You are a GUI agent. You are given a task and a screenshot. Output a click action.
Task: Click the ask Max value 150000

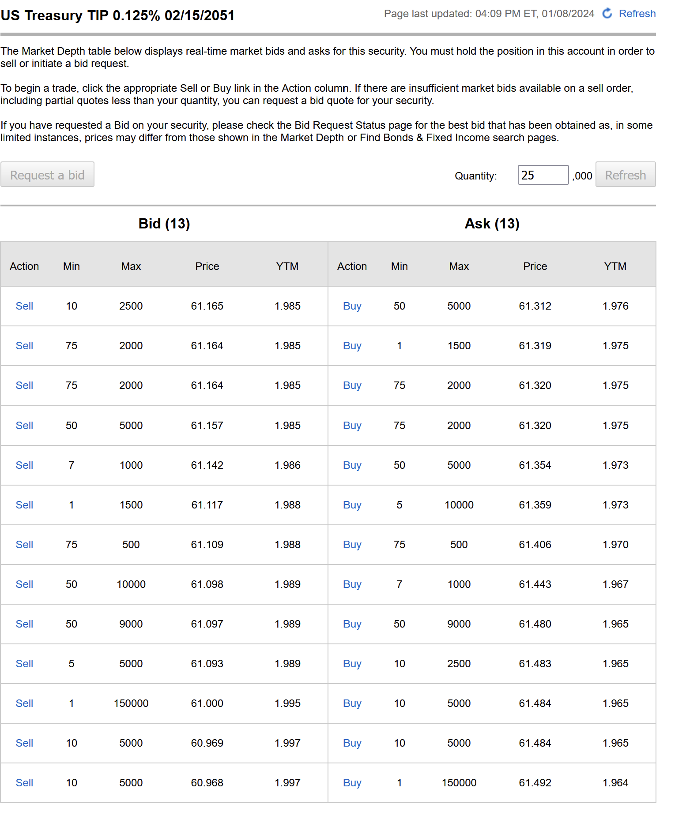point(459,783)
